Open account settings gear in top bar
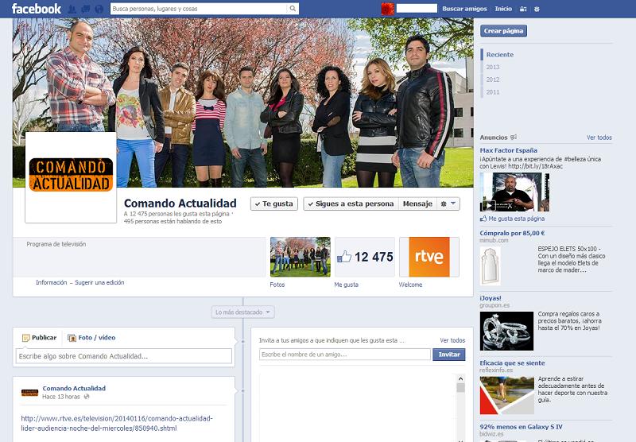Image resolution: width=636 pixels, height=442 pixels. 537,9
